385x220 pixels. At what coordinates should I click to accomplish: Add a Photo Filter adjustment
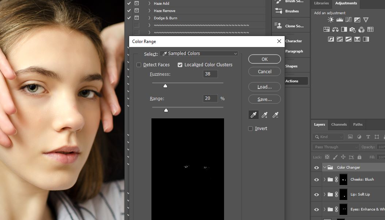point(353,30)
